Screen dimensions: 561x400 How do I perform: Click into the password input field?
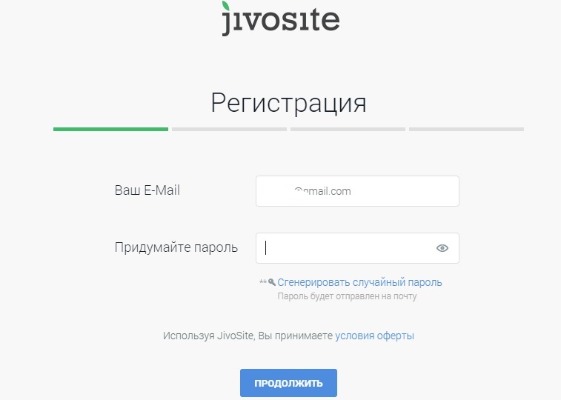pyautogui.click(x=357, y=248)
